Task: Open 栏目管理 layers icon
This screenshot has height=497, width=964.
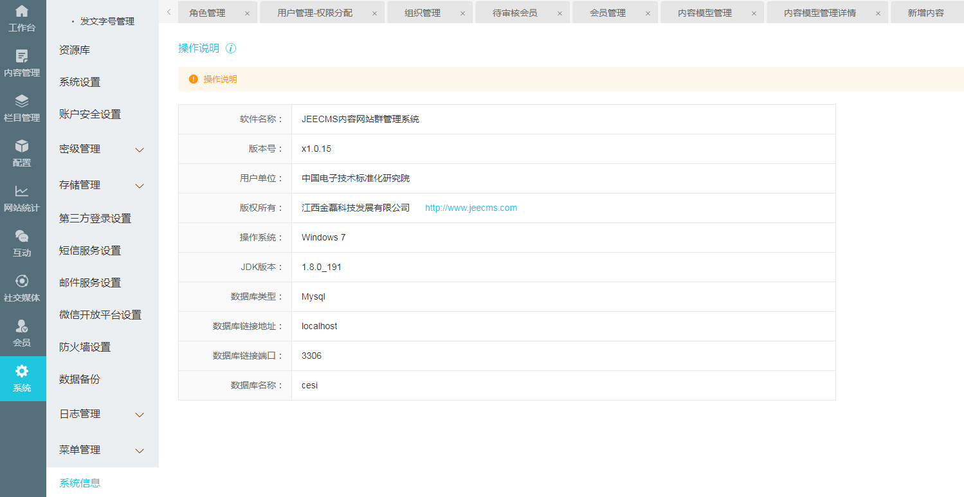Action: pos(22,102)
